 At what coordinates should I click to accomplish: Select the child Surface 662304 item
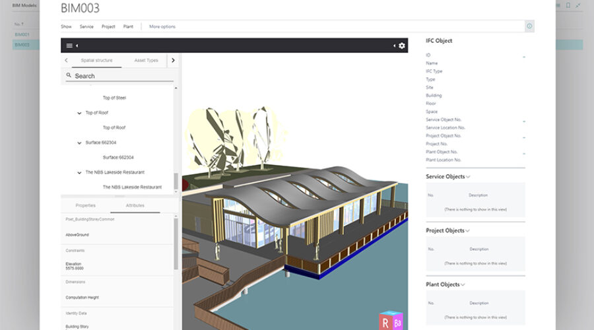[118, 157]
